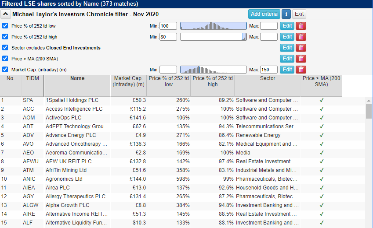Click the scrollbar up arrow of results table

coord(369,101)
